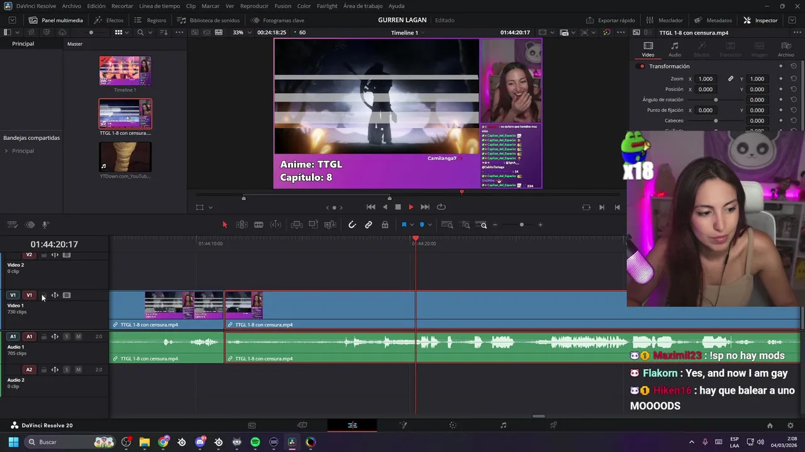Jump to last frame of timeline
Screen dimensions: 805x452
click(425, 207)
